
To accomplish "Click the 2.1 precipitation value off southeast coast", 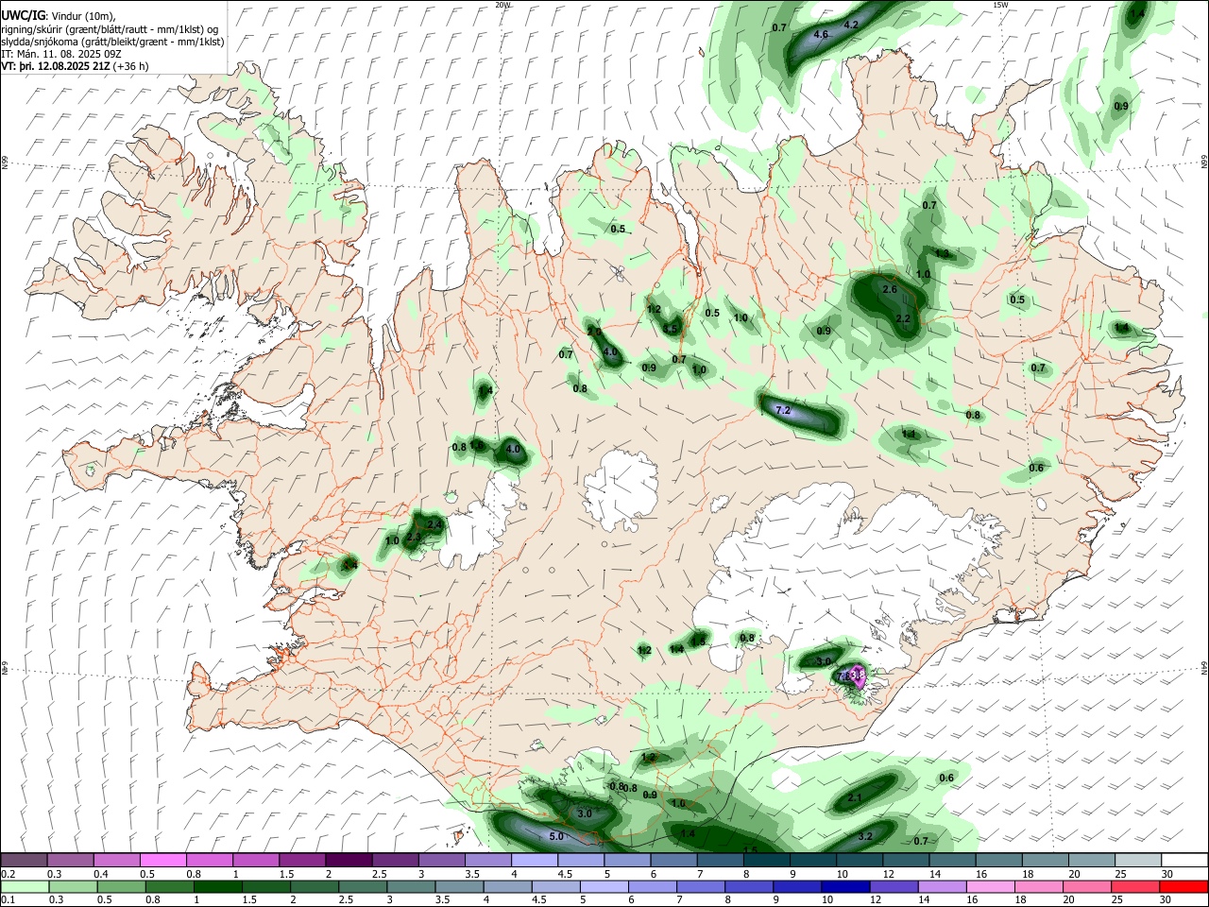I will pyautogui.click(x=855, y=798).
